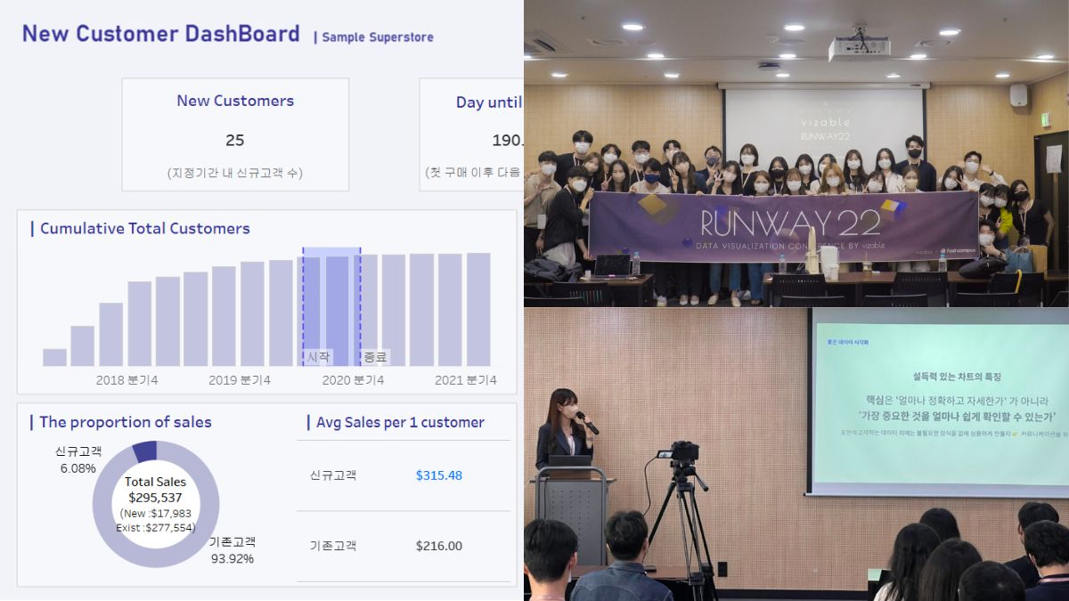Click the Day until card
1069x601 pixels.
pos(471,134)
